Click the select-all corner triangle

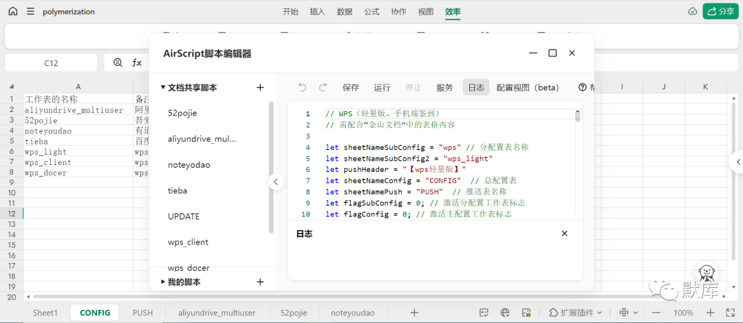coord(12,87)
